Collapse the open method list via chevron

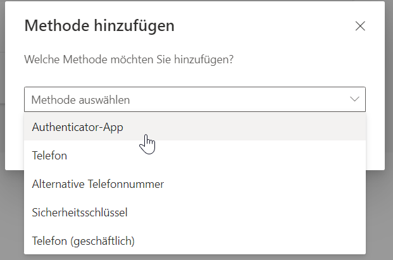pyautogui.click(x=354, y=99)
